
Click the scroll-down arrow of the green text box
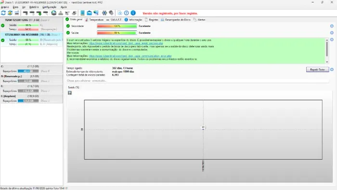pos(327,62)
